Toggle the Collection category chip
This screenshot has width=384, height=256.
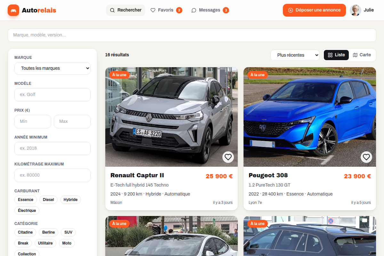pos(27,253)
